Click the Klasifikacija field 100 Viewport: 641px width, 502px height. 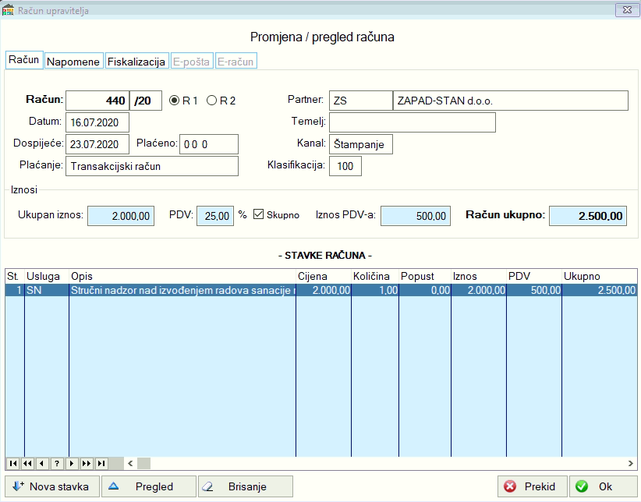click(345, 166)
